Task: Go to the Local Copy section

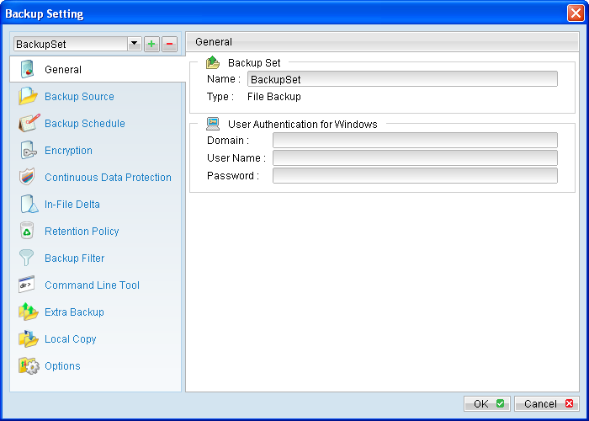Action: (70, 339)
